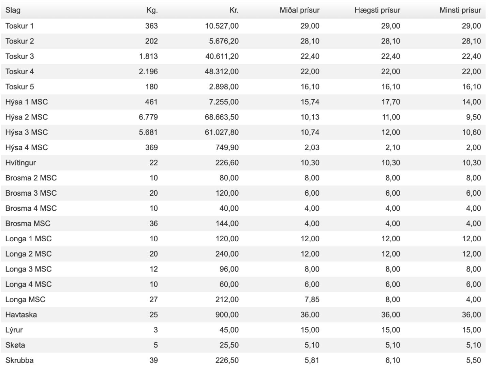Select the Longa 1 MSC row label
This screenshot has height=373, width=491.
click(28, 239)
